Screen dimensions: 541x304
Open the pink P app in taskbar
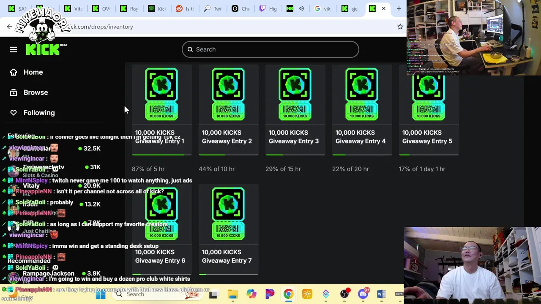pos(270,294)
